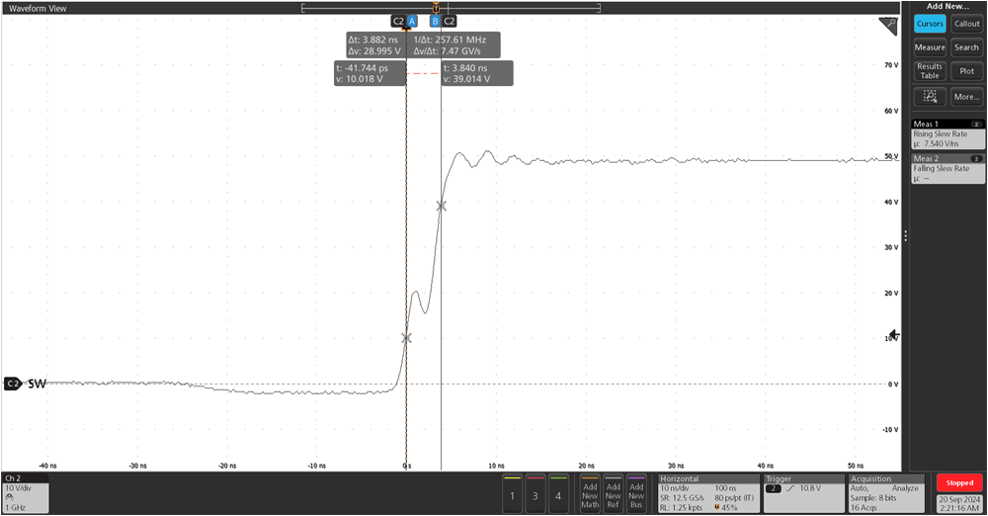Open the Meas 2 Falling Slew Rate badge
This screenshot has width=988, height=516.
pos(947,168)
